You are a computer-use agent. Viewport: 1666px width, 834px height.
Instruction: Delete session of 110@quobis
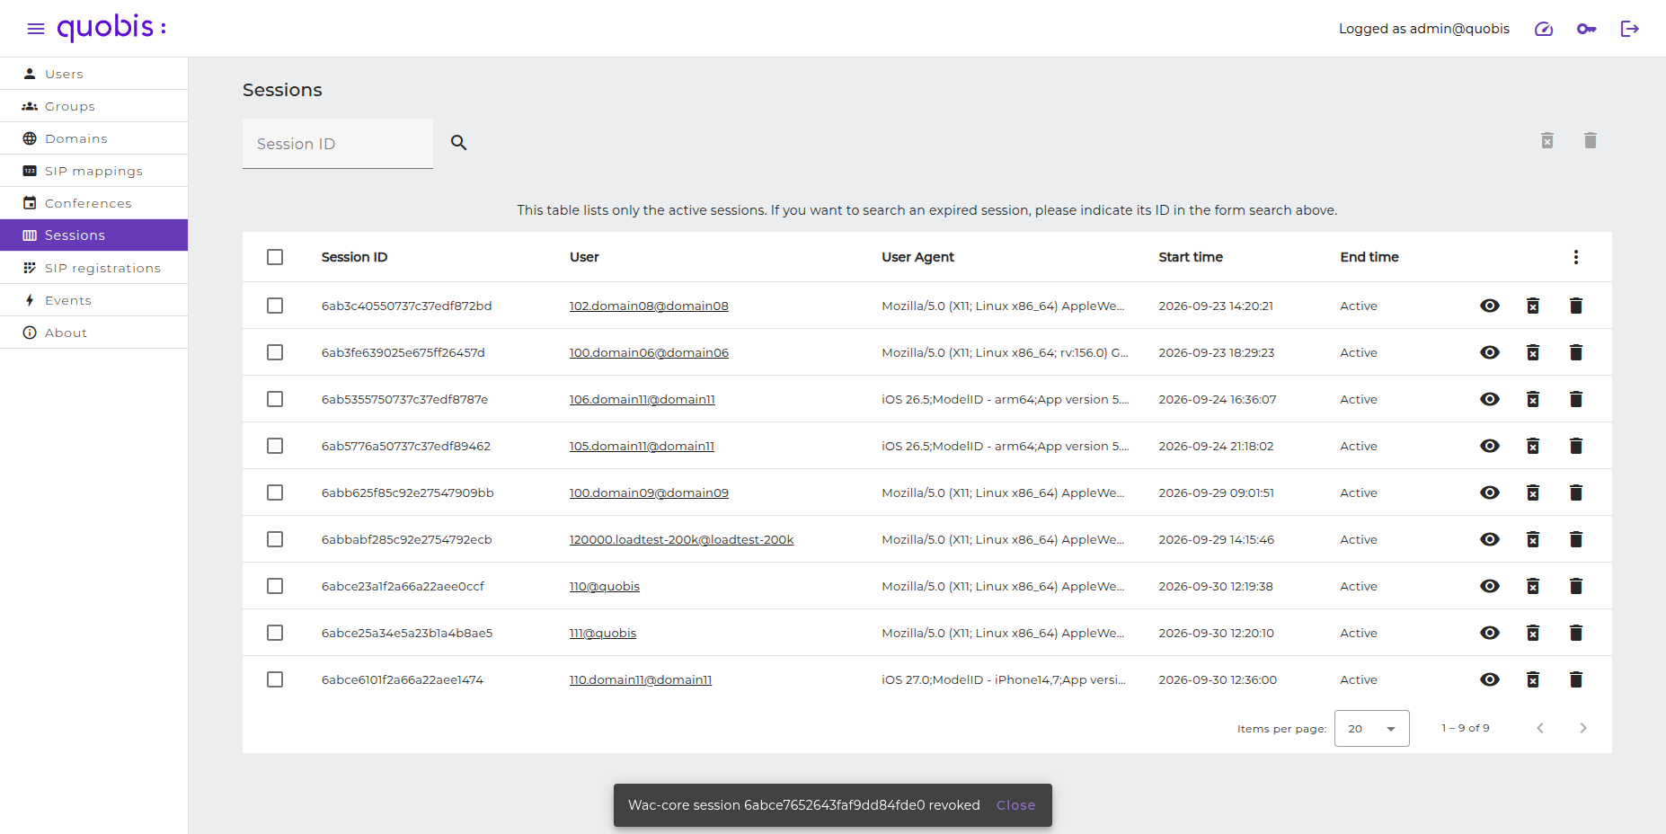pos(1576,586)
